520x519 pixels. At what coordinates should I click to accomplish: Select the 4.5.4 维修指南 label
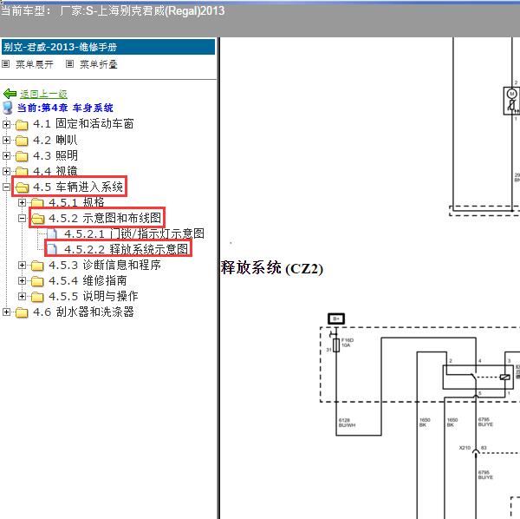point(88,280)
